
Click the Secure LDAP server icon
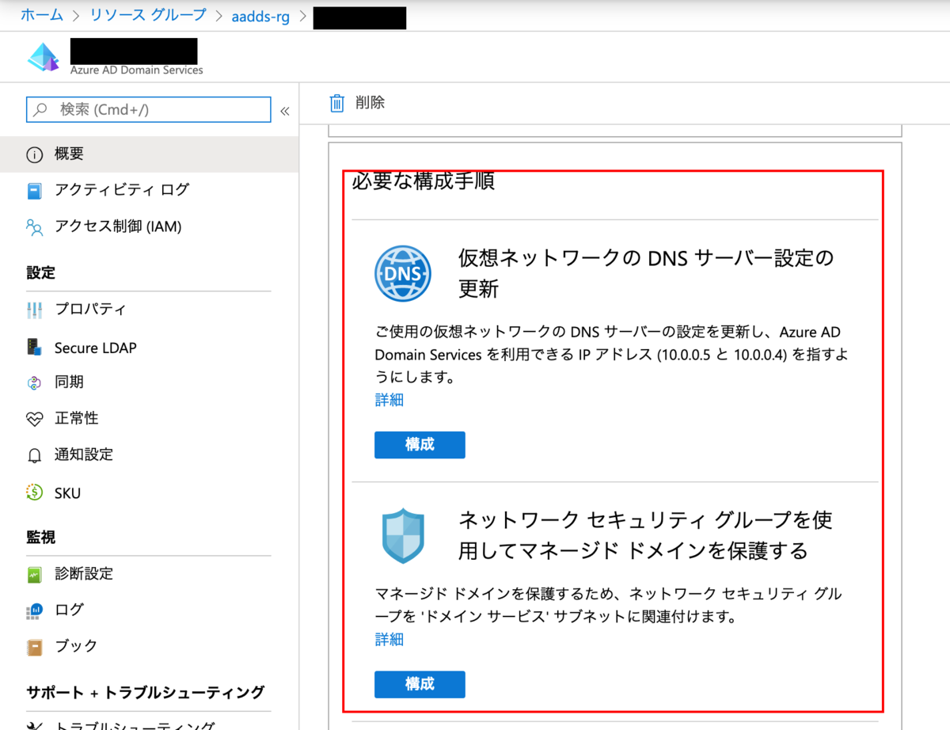[33, 348]
